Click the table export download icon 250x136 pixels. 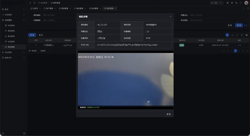[x=232, y=35]
